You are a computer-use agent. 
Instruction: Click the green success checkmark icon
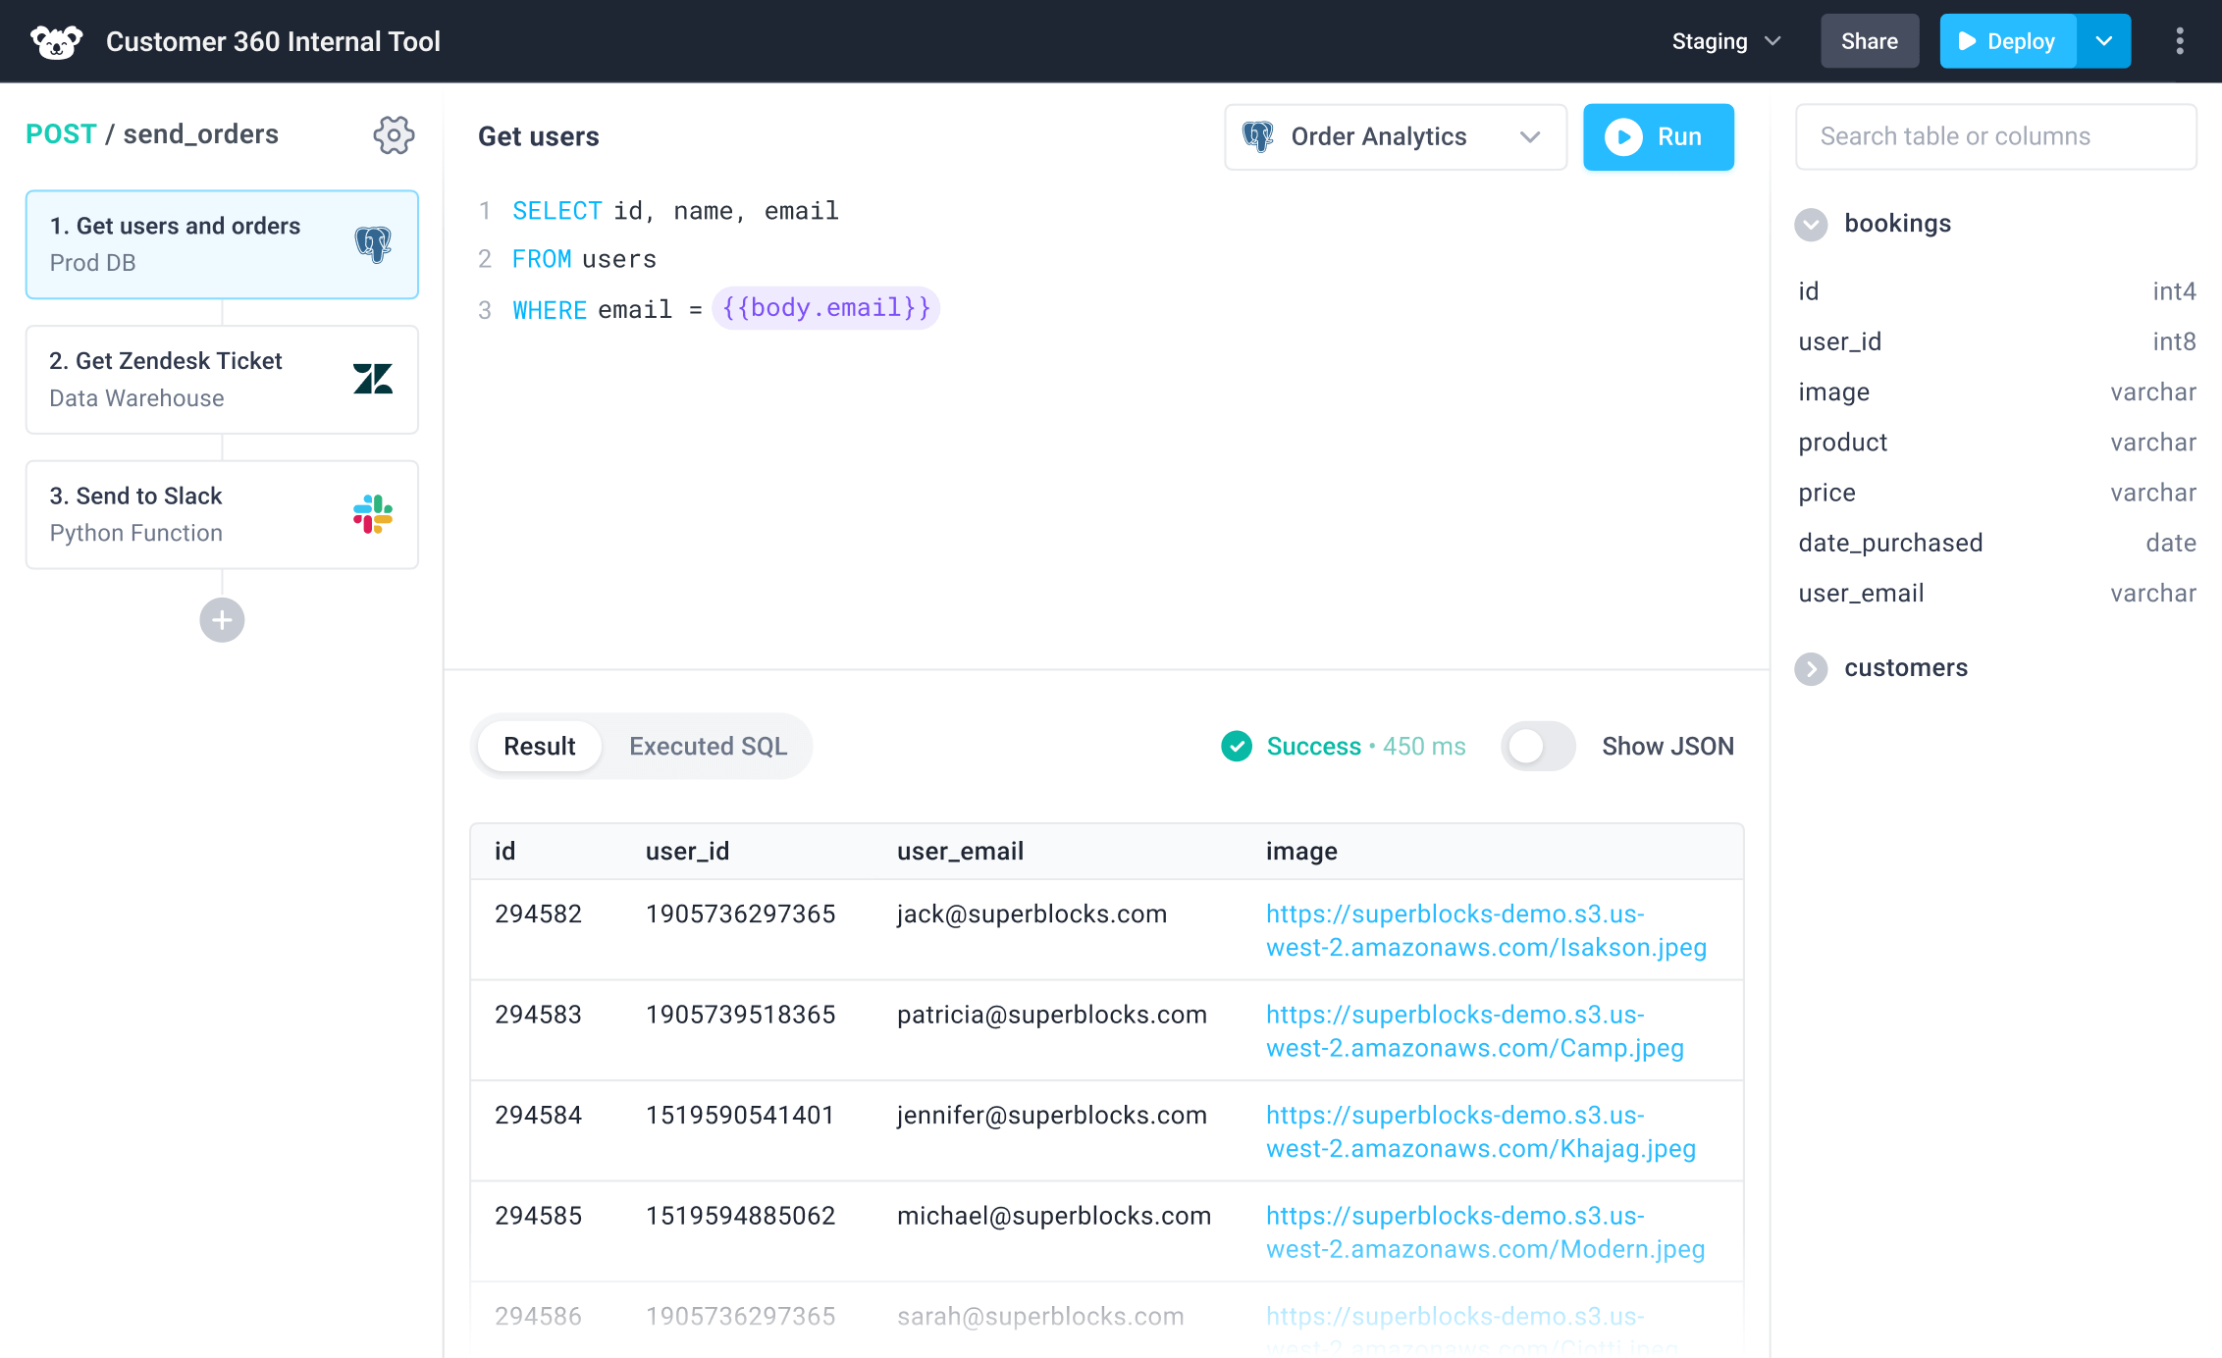[x=1237, y=747]
